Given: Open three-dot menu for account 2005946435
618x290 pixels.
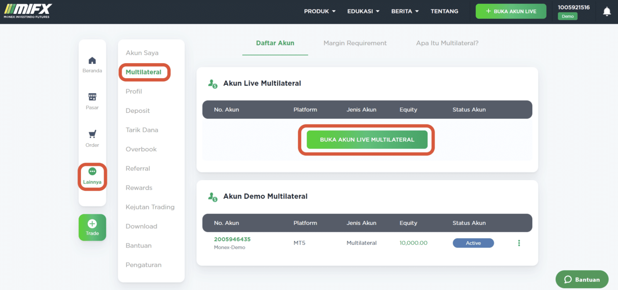Looking at the screenshot, I should [x=519, y=243].
